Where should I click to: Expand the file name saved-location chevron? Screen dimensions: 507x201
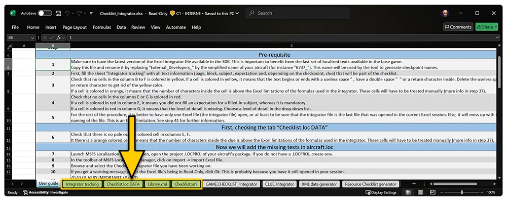coord(237,14)
